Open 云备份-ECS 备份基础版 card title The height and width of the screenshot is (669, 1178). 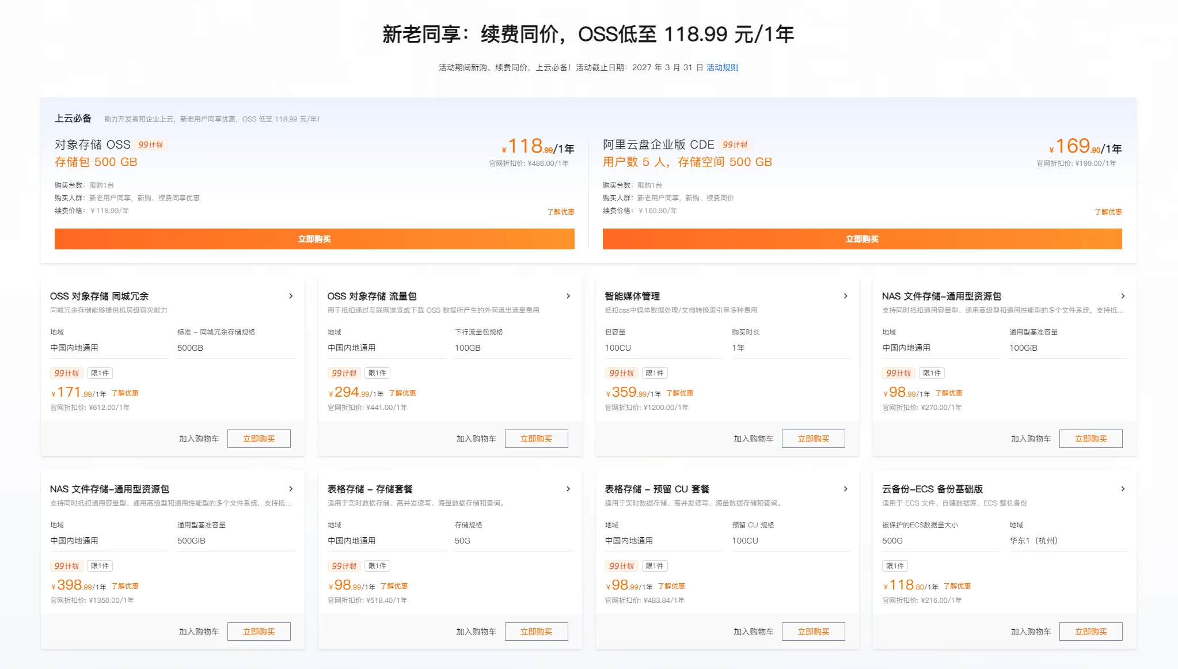coord(932,489)
